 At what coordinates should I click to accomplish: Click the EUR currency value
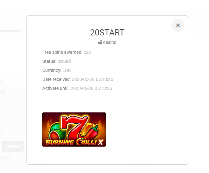pyautogui.click(x=67, y=70)
